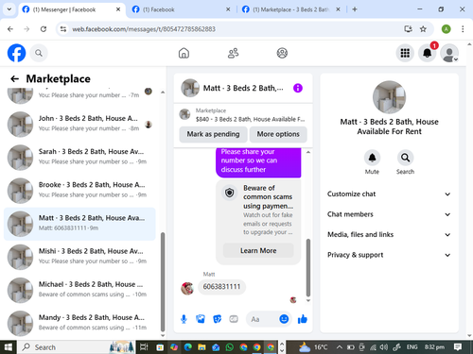Click message bubble 6063831111

221,287
